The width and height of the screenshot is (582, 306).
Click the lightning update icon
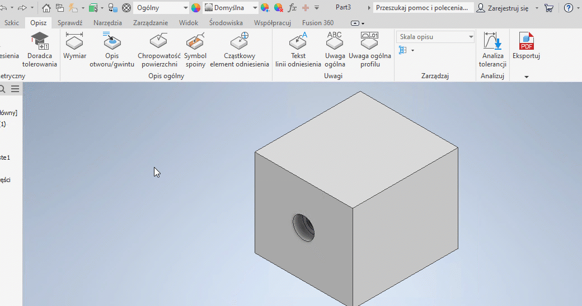coord(73,7)
